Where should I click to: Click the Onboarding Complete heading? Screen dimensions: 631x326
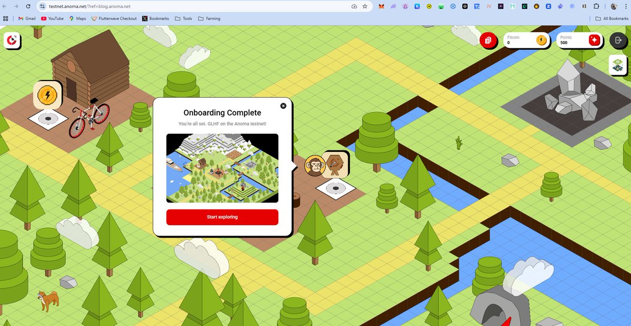click(x=222, y=113)
